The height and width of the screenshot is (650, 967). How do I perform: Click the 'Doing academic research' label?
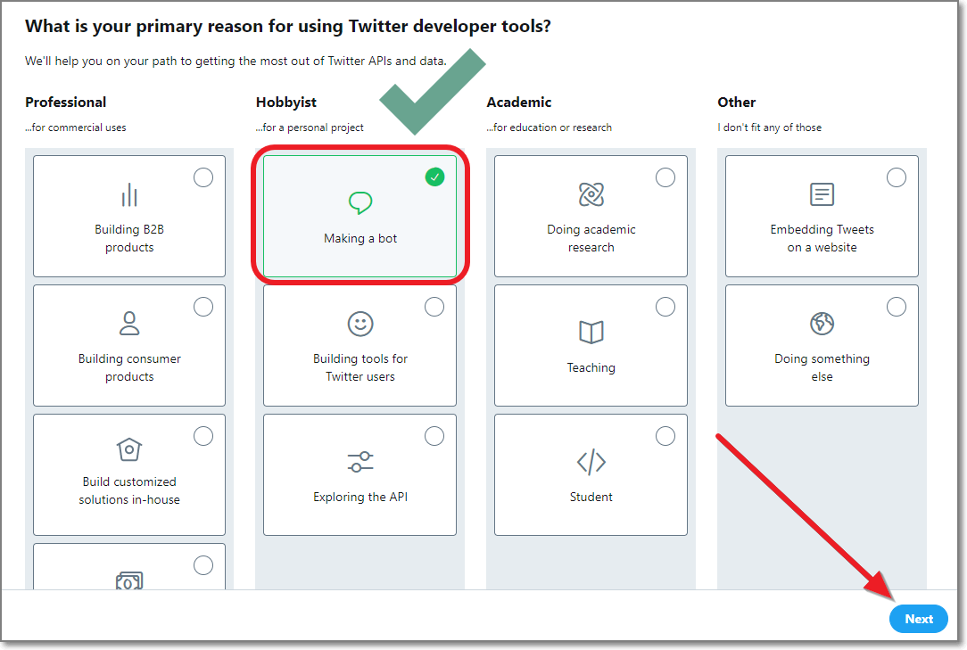coord(591,238)
